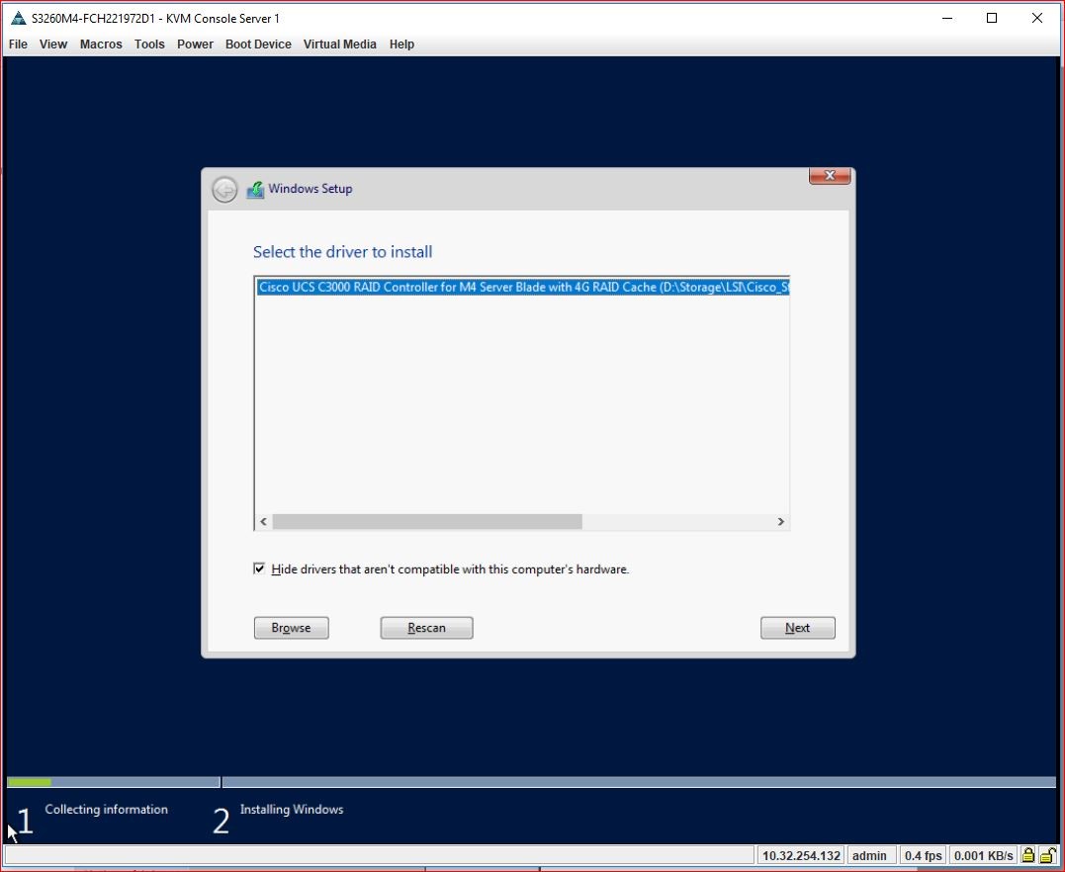The height and width of the screenshot is (872, 1065).
Task: Open the Help menu
Action: (x=401, y=44)
